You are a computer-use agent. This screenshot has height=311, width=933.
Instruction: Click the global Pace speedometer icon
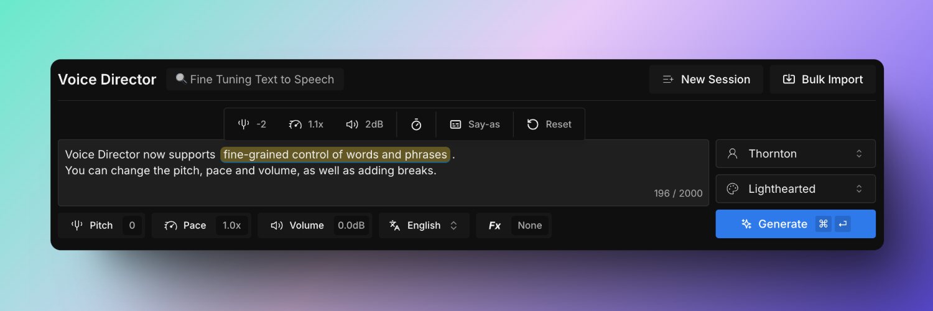(170, 225)
